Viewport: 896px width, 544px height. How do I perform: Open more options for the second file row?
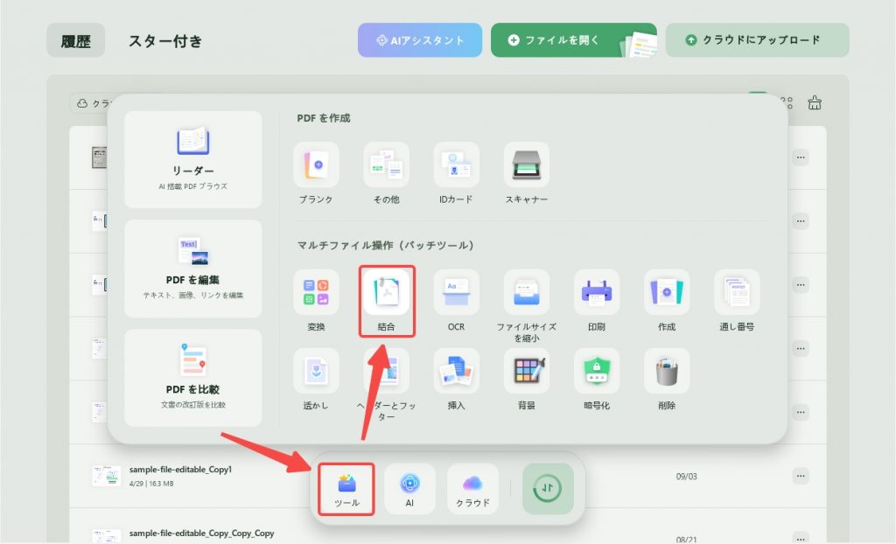tap(801, 221)
